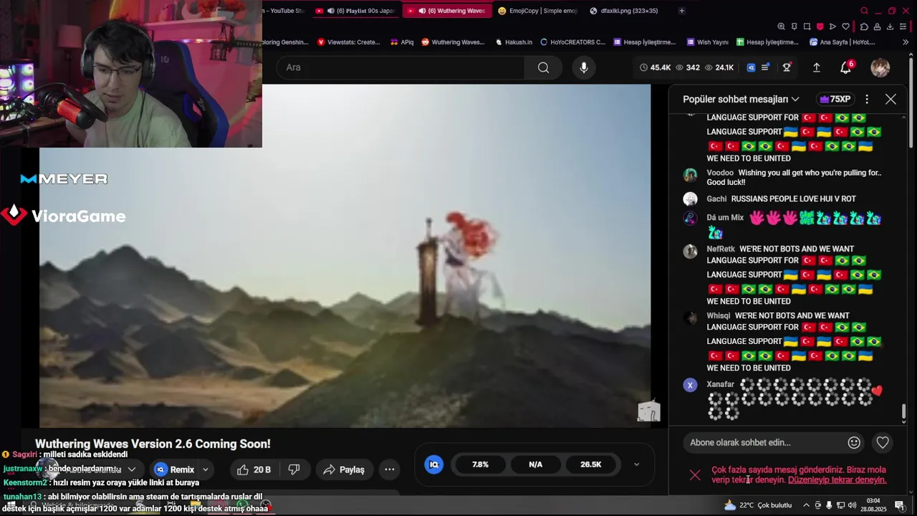Click the browser zoom magnifier icon
This screenshot has height=516, width=917.
pyautogui.click(x=781, y=27)
